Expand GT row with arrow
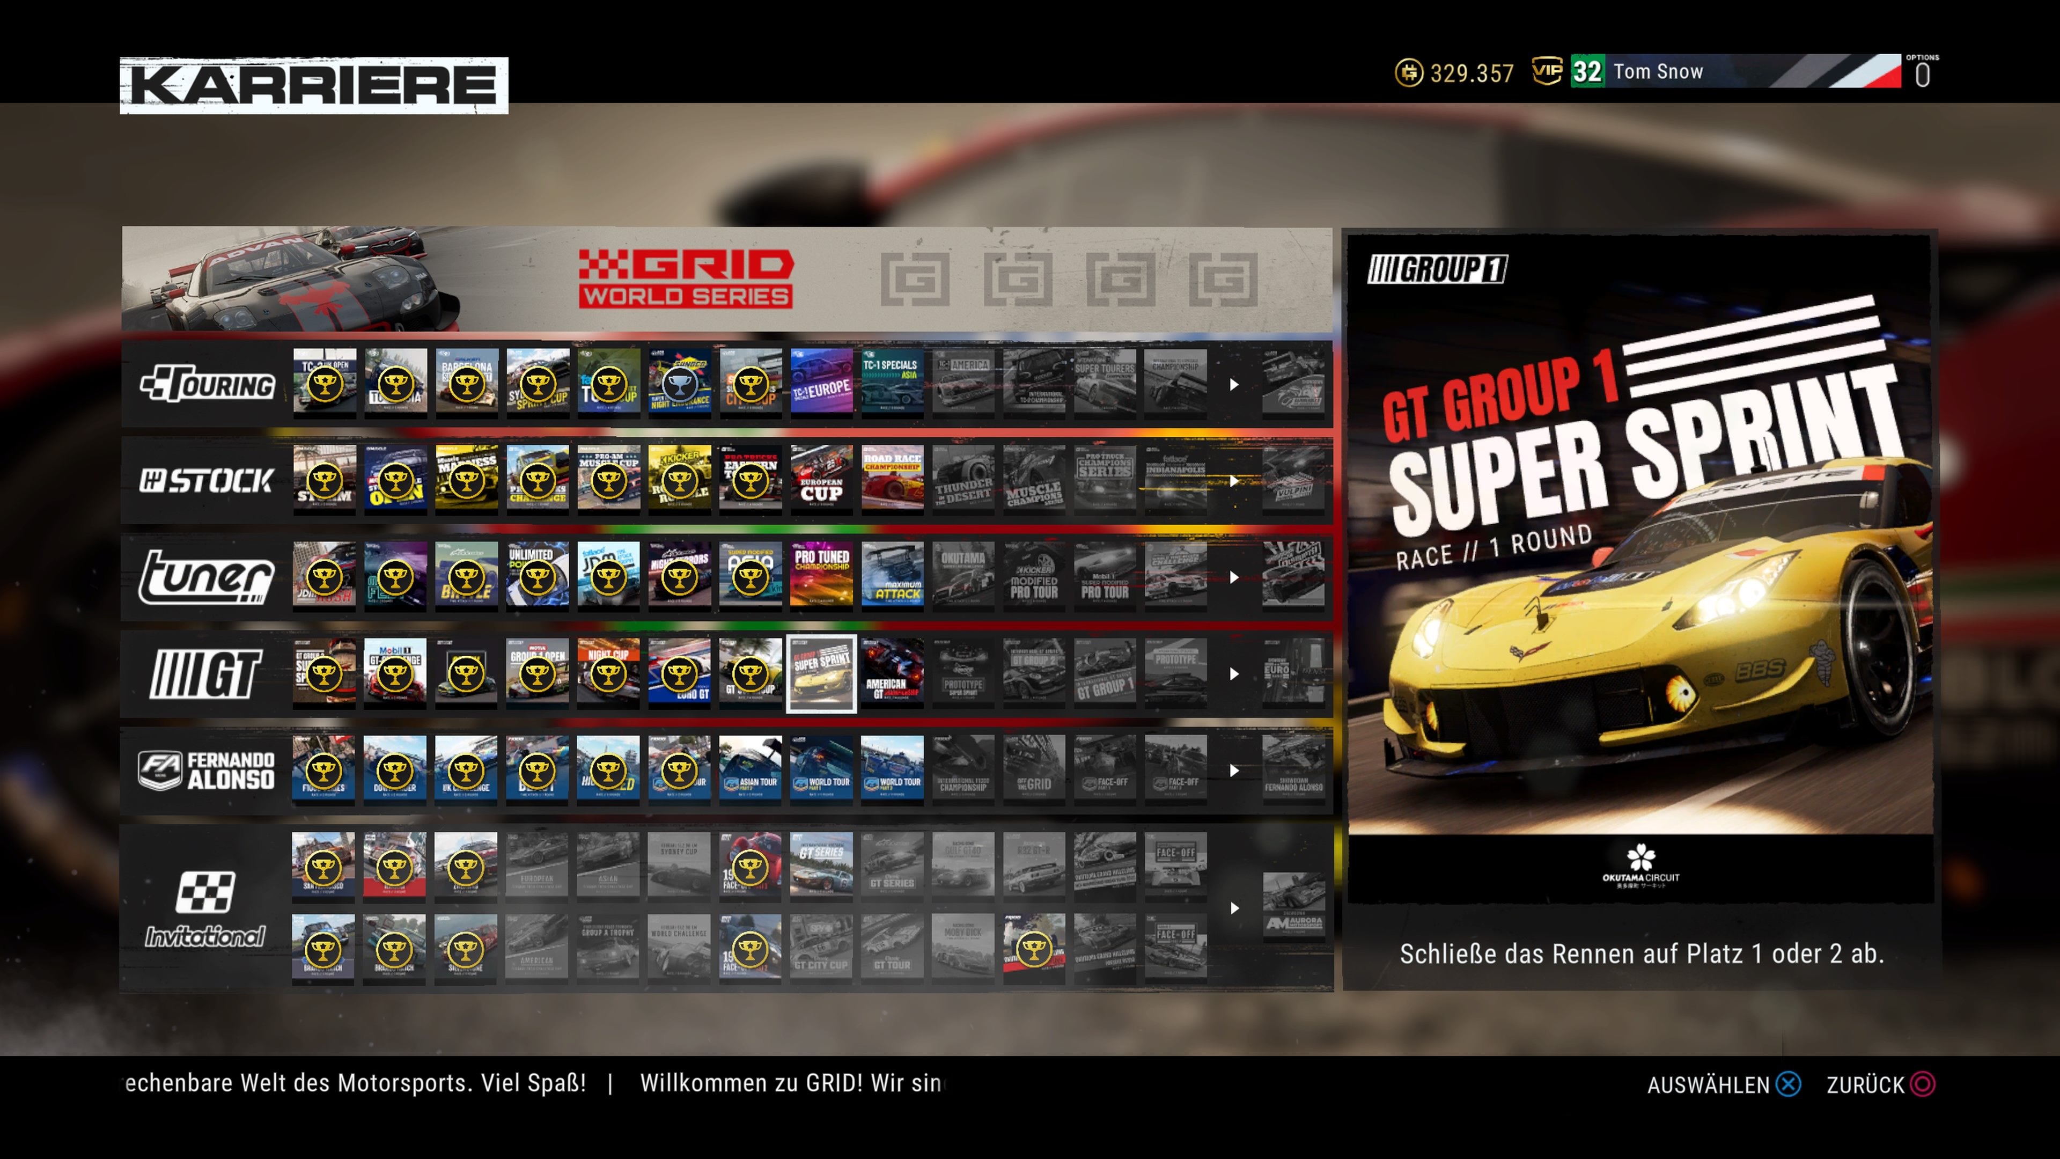This screenshot has height=1159, width=2060. (x=1234, y=673)
